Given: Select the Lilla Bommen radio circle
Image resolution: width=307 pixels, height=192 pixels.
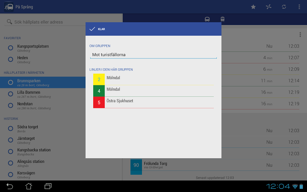Looking at the screenshot, I should [x=11, y=94].
